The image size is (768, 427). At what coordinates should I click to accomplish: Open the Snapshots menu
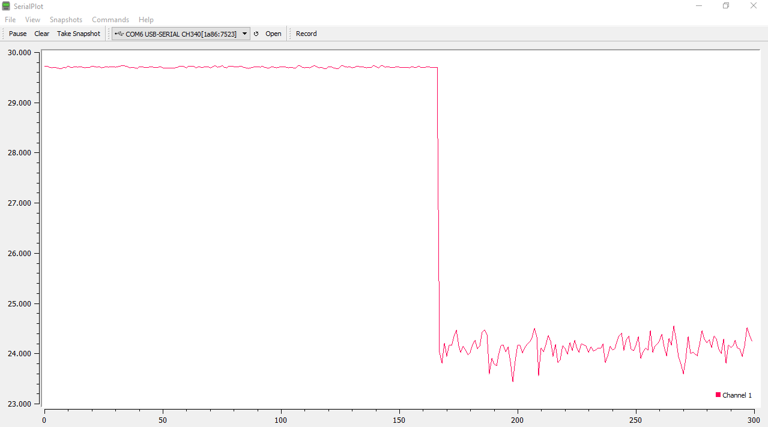66,20
